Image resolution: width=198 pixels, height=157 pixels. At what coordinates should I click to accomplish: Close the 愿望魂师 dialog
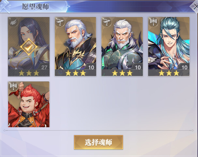point(195,6)
